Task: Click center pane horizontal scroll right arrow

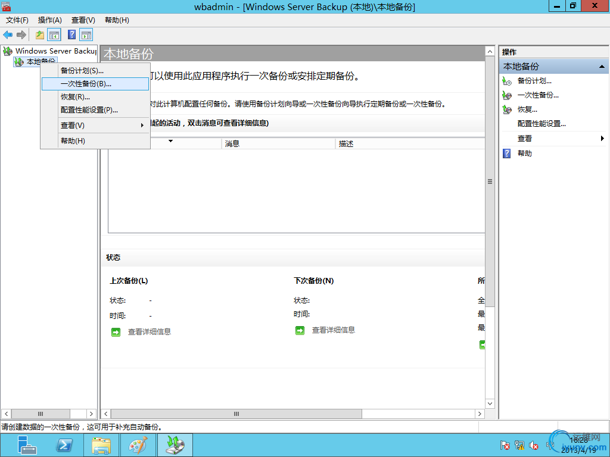Action: tap(480, 414)
